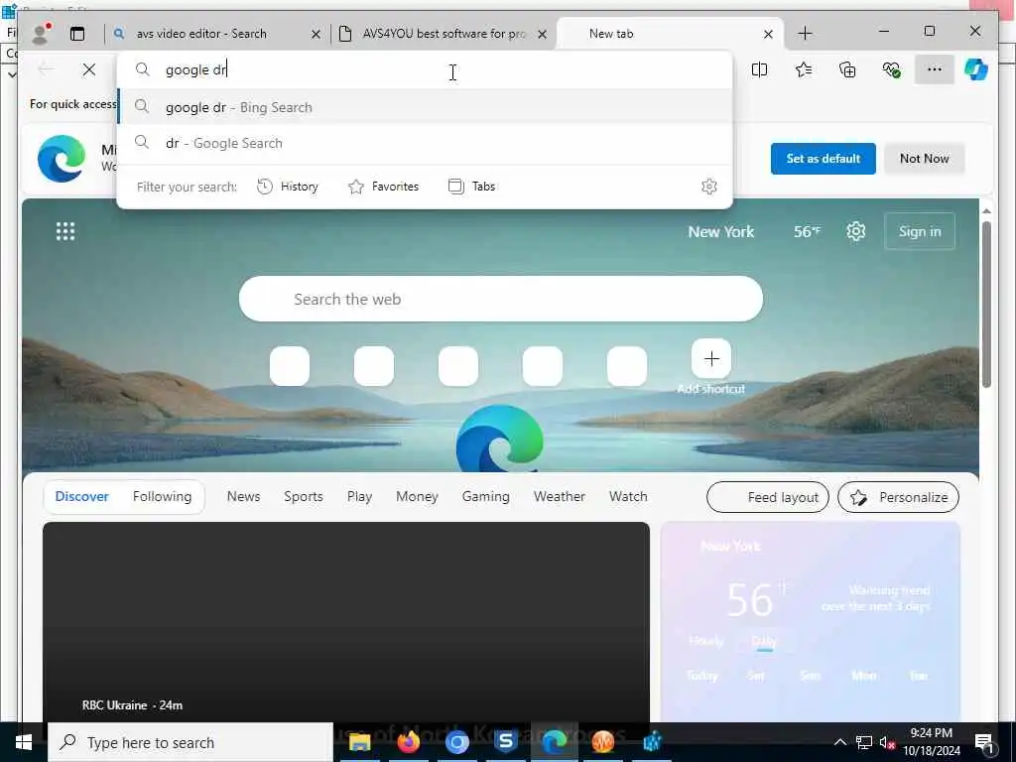Open the orange wave app on taskbar

tap(602, 742)
